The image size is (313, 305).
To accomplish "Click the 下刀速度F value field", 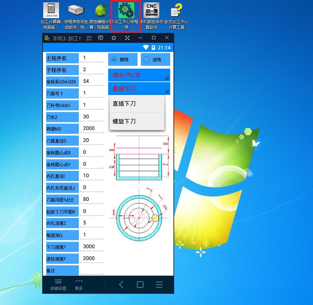I will coord(92,247).
